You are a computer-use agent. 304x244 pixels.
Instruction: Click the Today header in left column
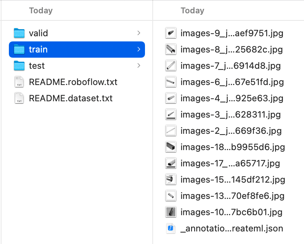tap(41, 10)
